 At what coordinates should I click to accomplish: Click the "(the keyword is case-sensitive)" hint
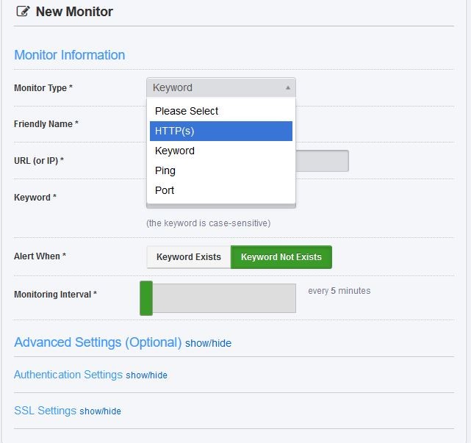click(x=208, y=223)
